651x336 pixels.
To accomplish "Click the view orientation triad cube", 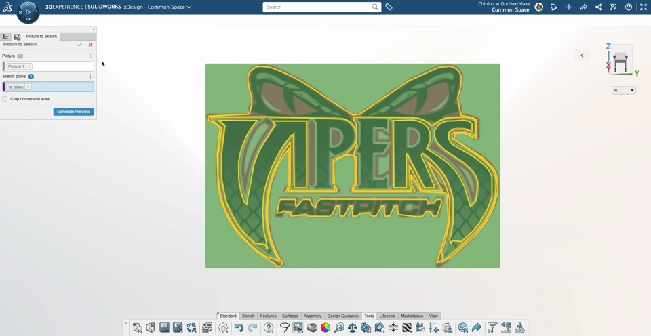I will click(620, 60).
